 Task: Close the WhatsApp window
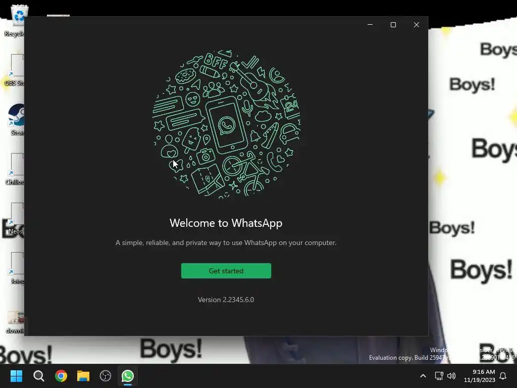point(417,25)
